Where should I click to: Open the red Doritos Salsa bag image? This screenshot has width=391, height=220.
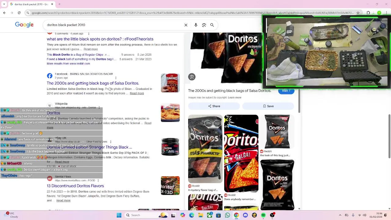241,153
